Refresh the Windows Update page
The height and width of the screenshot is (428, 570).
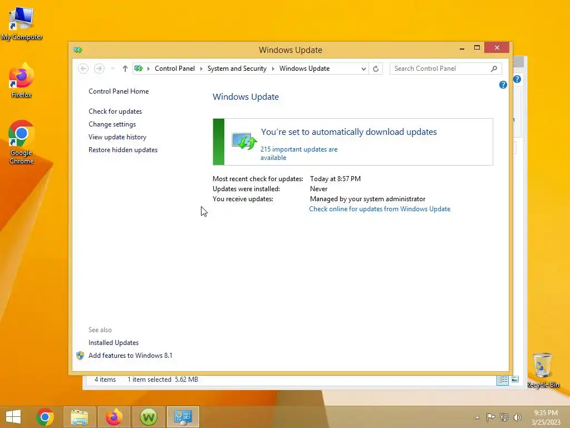376,69
